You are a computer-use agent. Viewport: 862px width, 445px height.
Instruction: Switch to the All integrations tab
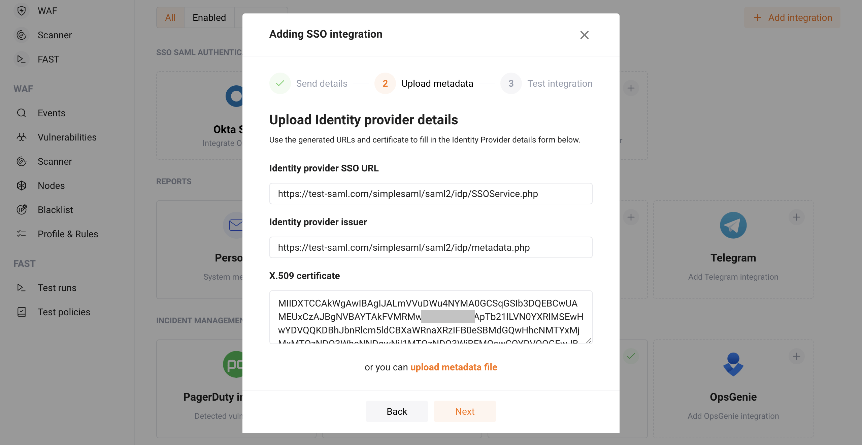click(x=170, y=17)
